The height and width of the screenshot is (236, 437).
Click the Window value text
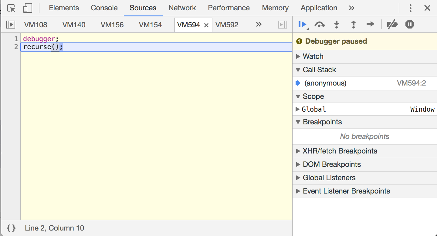pos(422,109)
